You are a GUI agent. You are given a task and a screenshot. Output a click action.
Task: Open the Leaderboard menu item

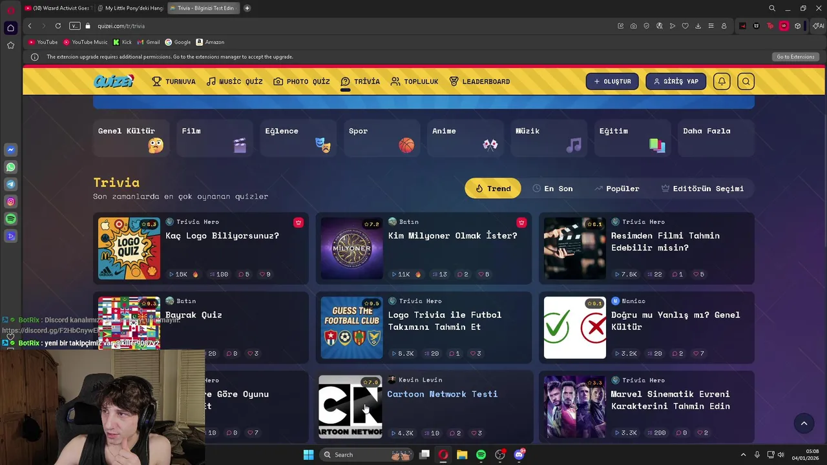pyautogui.click(x=479, y=81)
